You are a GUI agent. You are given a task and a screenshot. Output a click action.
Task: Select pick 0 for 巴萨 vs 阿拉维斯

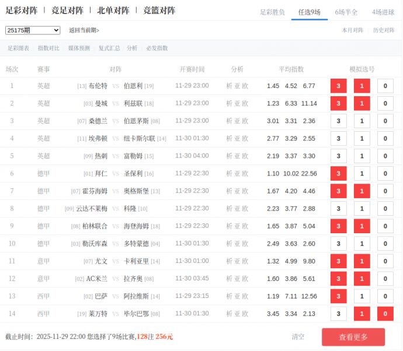click(x=385, y=296)
